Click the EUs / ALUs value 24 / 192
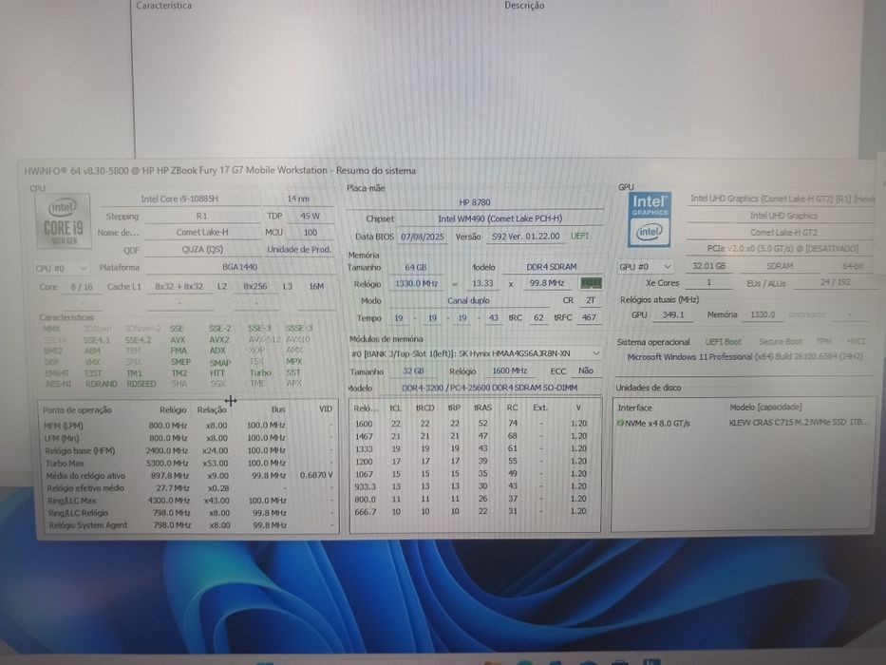The height and width of the screenshot is (665, 886). [835, 282]
